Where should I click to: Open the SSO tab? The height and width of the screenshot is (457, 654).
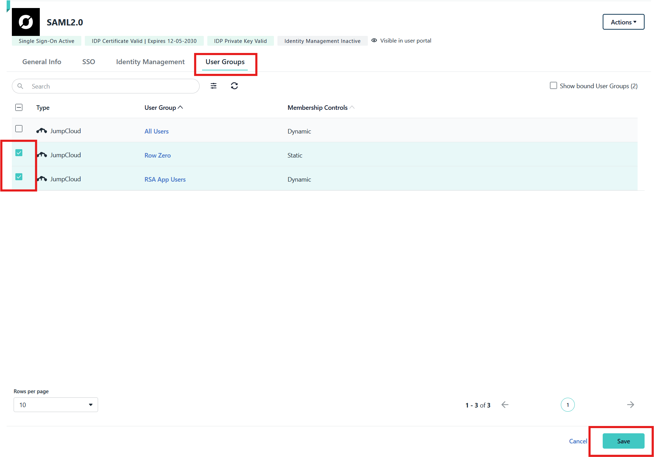point(89,62)
